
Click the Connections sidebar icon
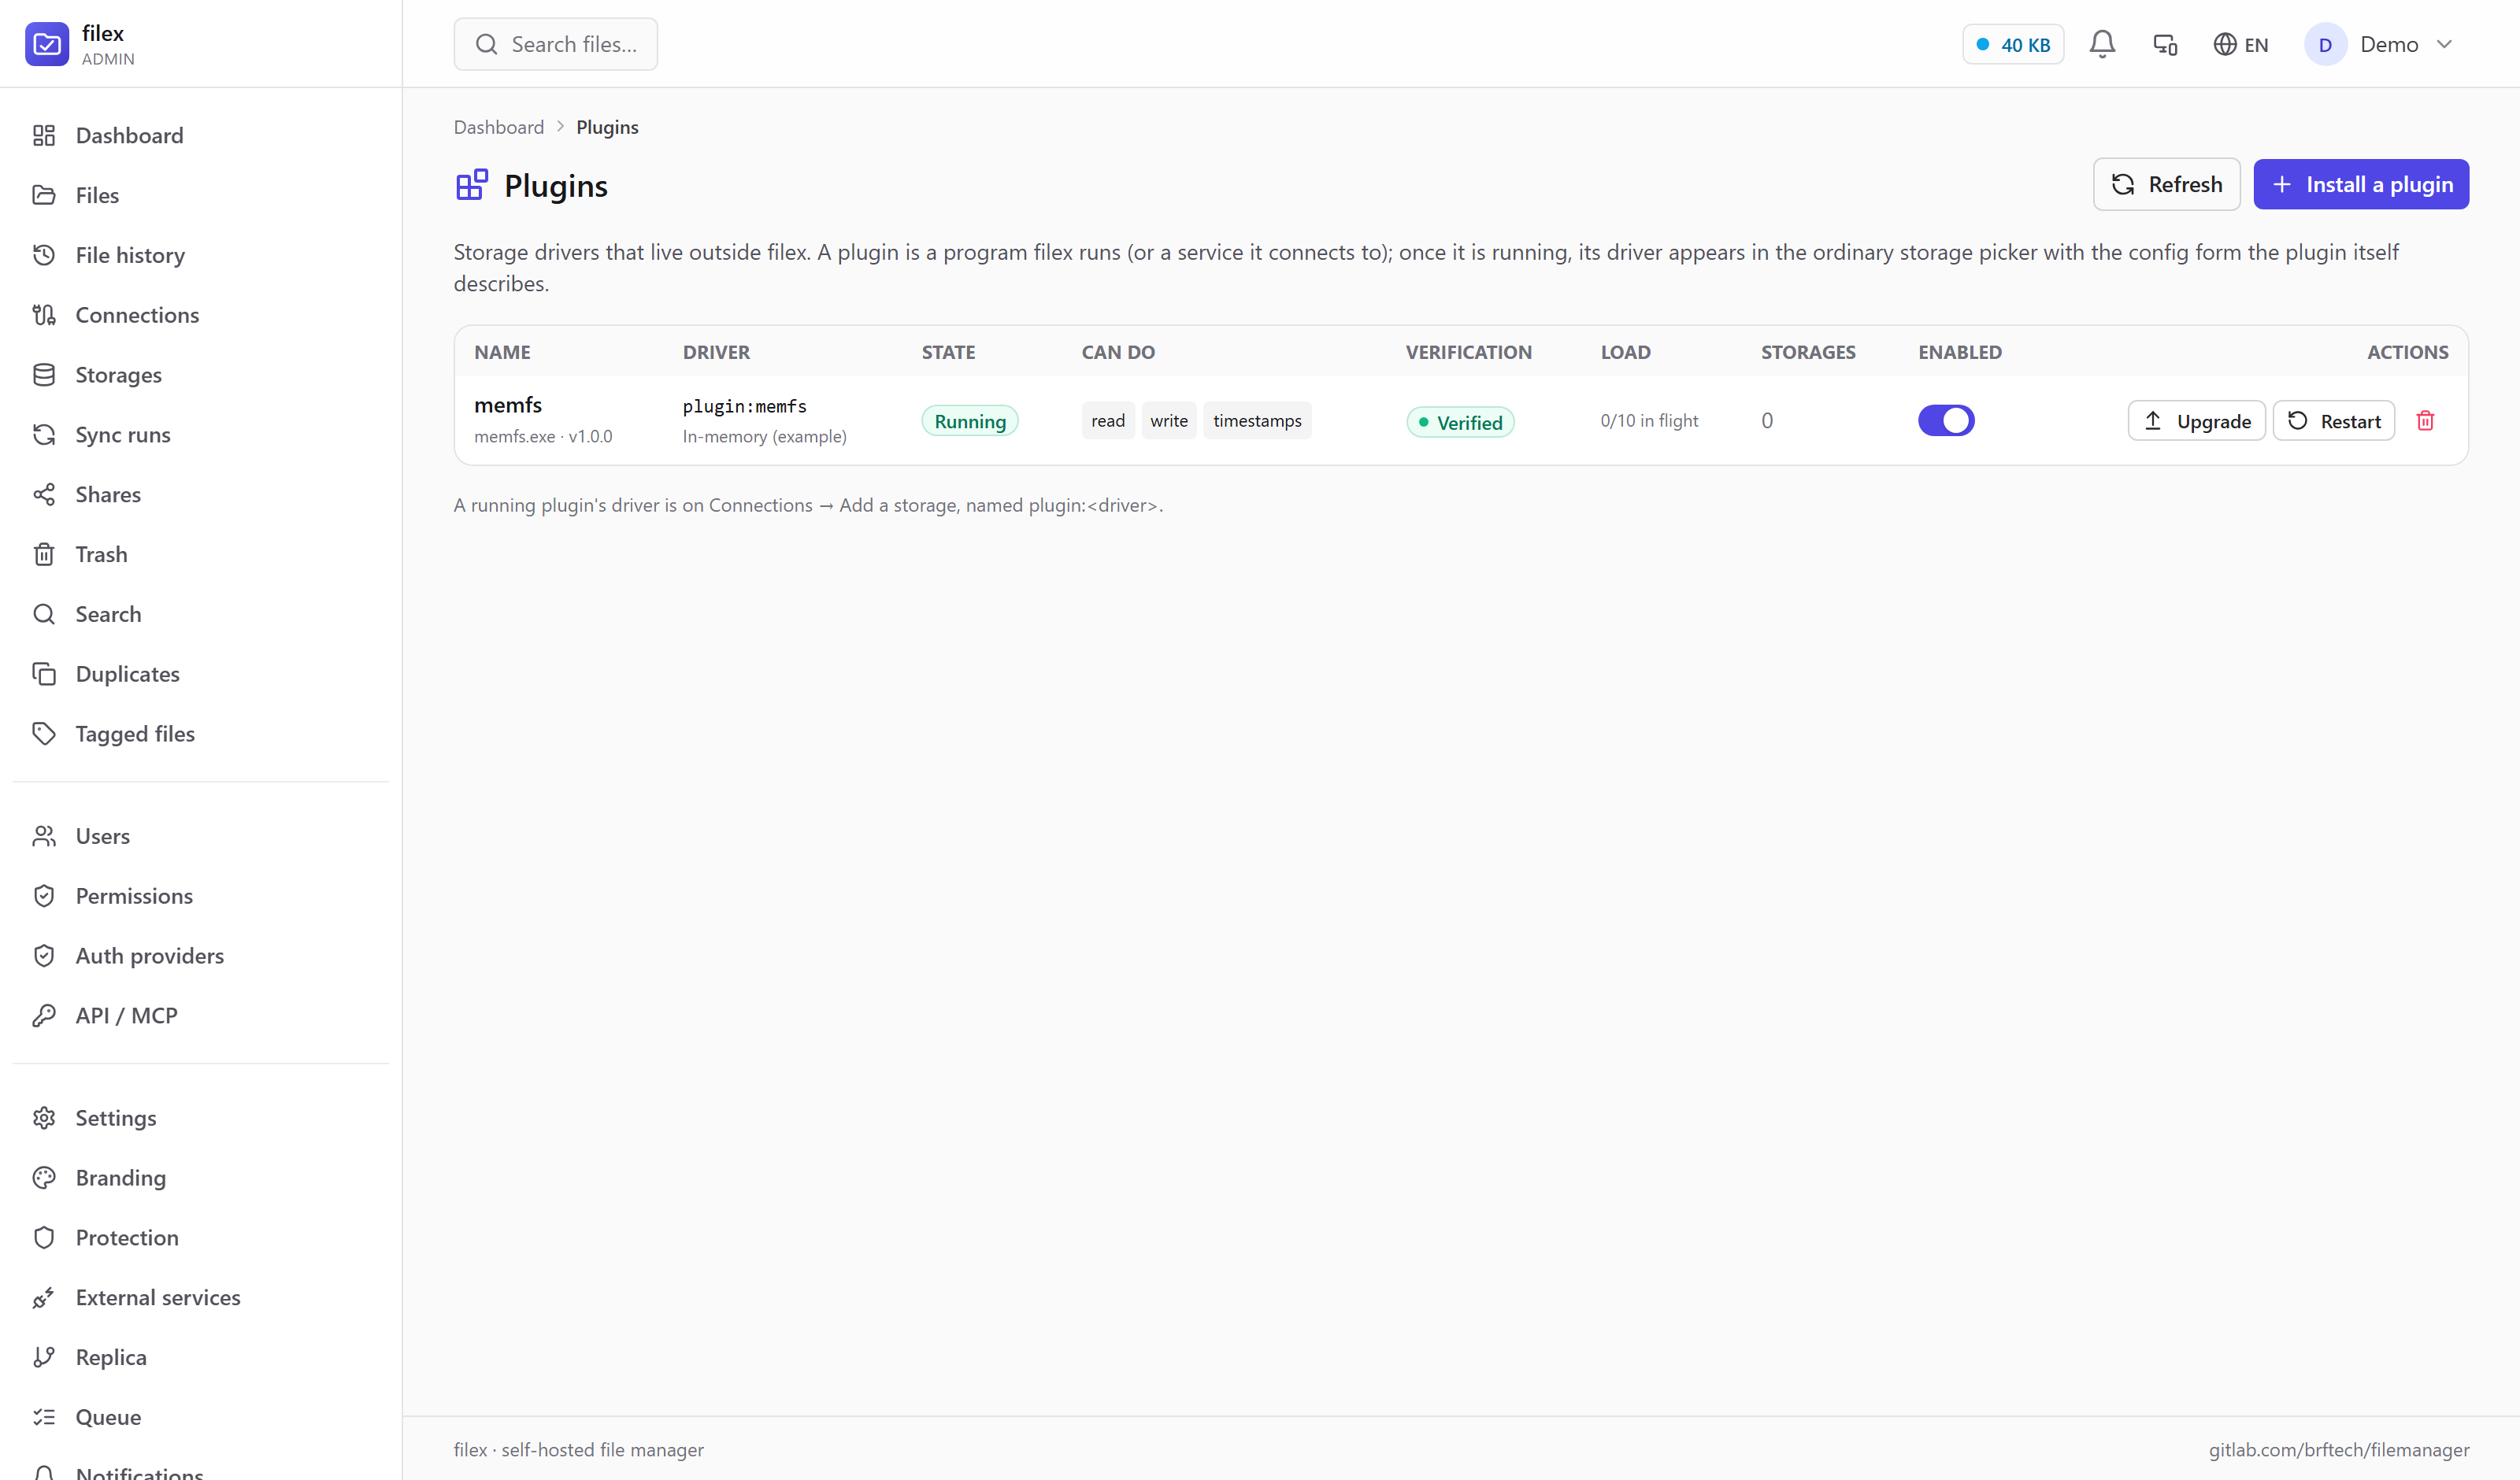44,315
